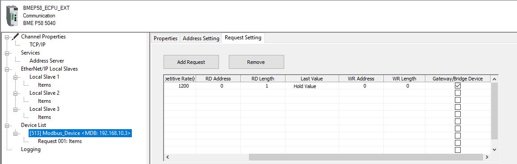Click the WR Address cell value 0
The height and width of the screenshot is (164, 517).
point(361,86)
